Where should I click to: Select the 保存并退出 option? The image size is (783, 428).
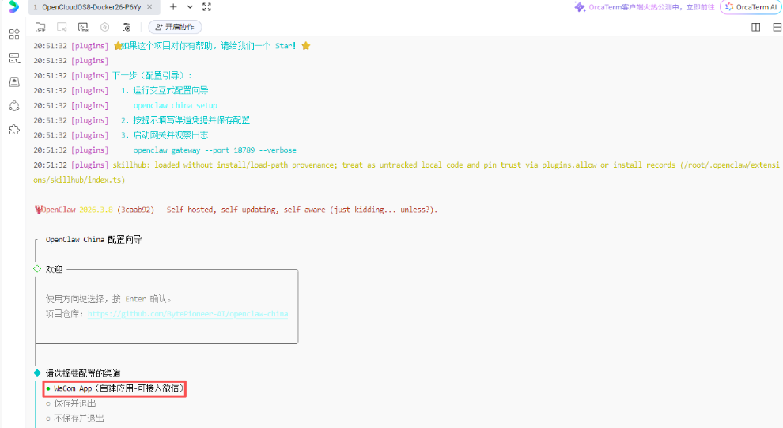click(75, 403)
